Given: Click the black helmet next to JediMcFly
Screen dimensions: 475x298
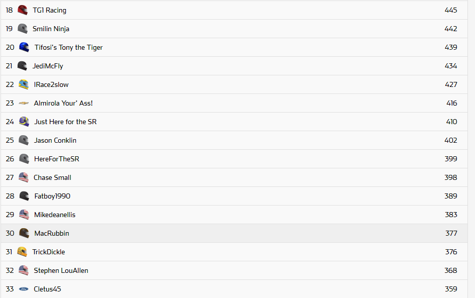Looking at the screenshot, I should pyautogui.click(x=23, y=66).
